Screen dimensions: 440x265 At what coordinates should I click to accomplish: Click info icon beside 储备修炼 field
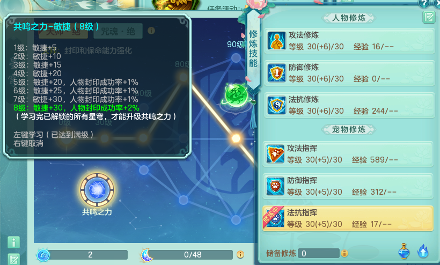[344, 254]
